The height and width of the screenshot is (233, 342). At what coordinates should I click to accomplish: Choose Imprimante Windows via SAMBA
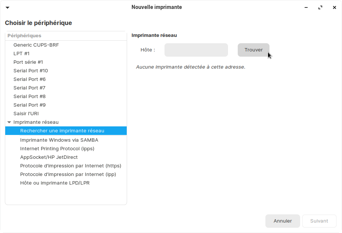59,140
